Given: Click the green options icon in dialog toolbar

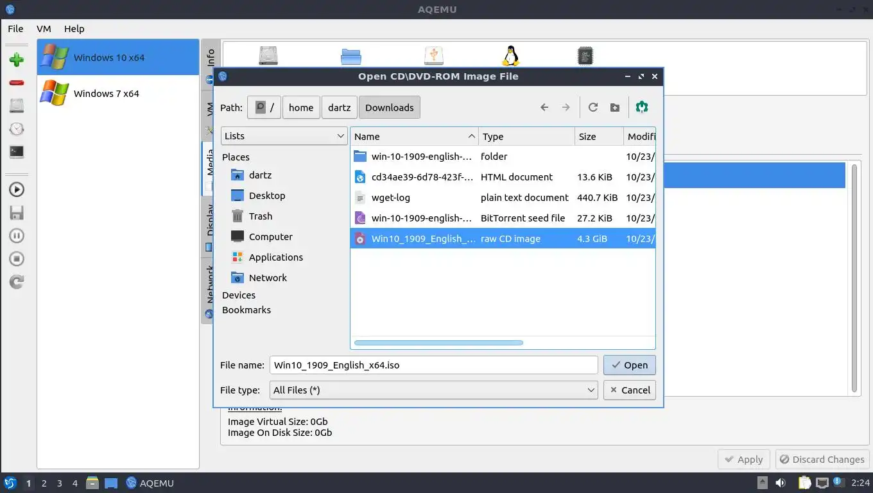Looking at the screenshot, I should click(642, 107).
